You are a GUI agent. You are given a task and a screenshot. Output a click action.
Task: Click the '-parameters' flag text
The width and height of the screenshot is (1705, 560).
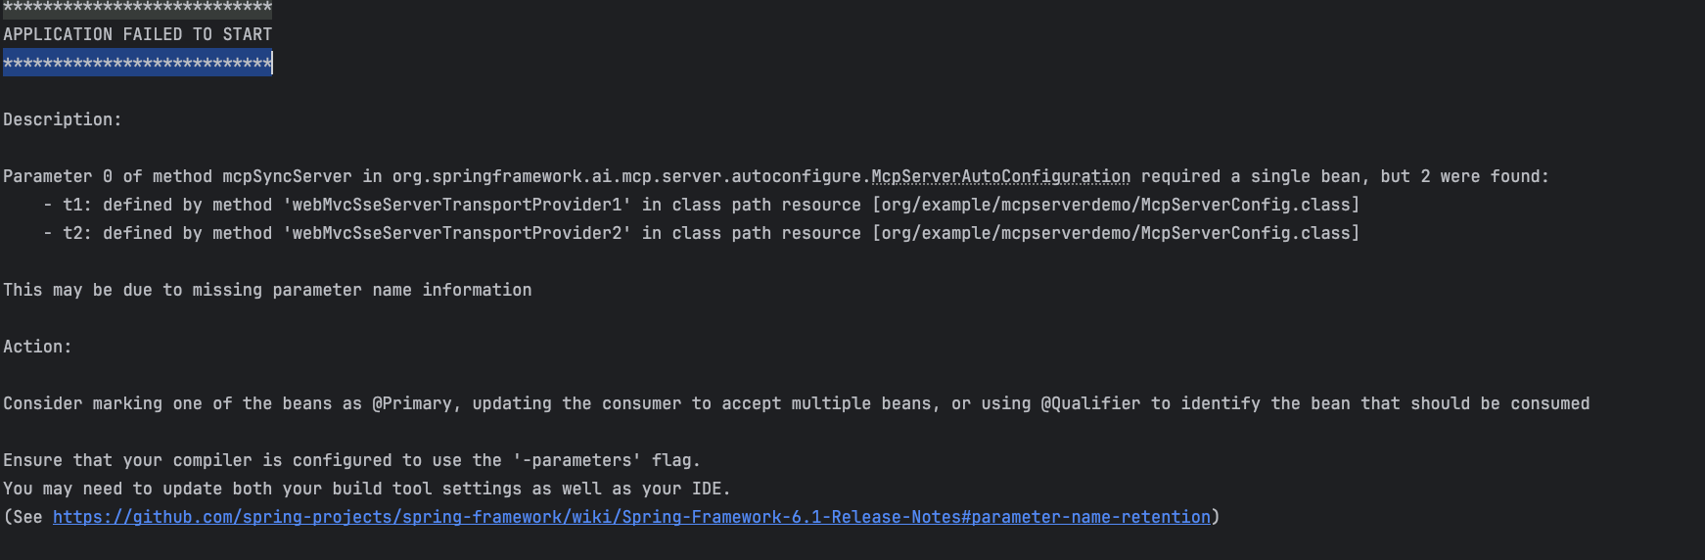577,460
